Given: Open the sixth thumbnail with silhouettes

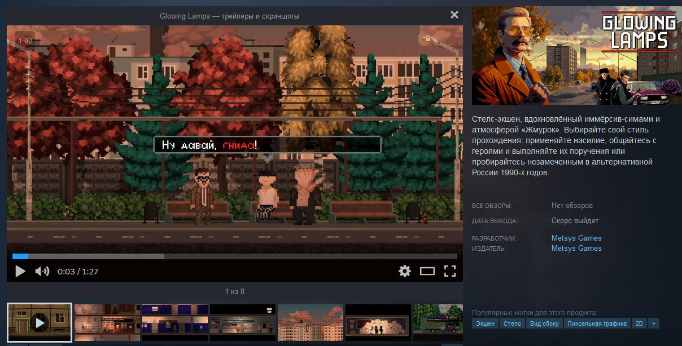Looking at the screenshot, I should pos(378,323).
